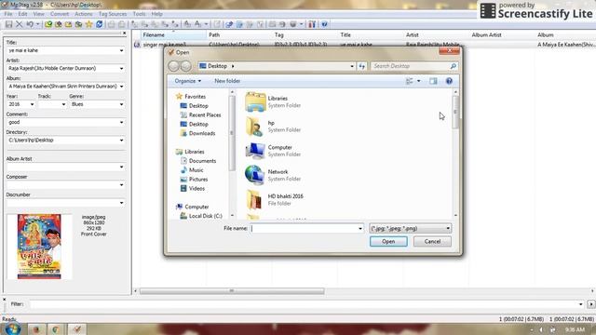Image resolution: width=596 pixels, height=335 pixels.
Task: Click the yellow star Favorites icon in toolbar
Action: [89, 24]
